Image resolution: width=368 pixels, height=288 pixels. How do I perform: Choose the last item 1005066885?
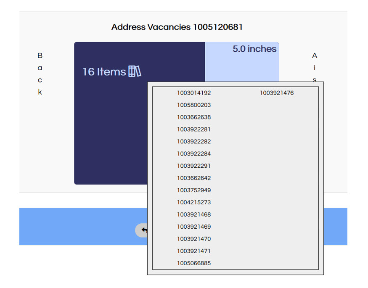194,264
